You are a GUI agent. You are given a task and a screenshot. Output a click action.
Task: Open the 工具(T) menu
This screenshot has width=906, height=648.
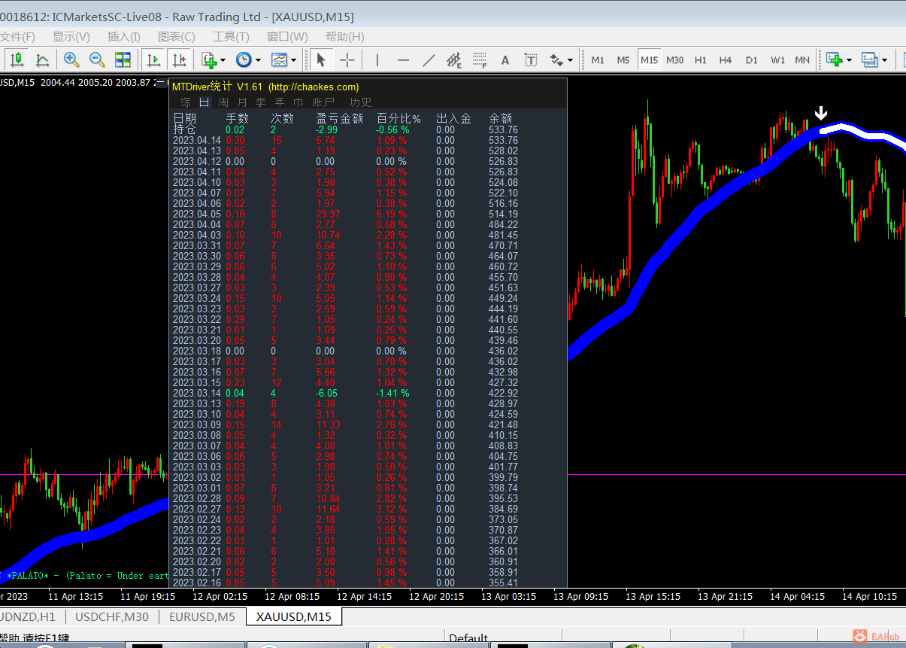(231, 36)
